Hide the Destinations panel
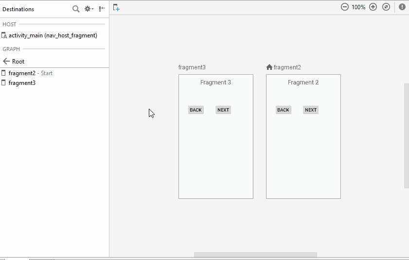This screenshot has width=409, height=260. click(x=102, y=9)
